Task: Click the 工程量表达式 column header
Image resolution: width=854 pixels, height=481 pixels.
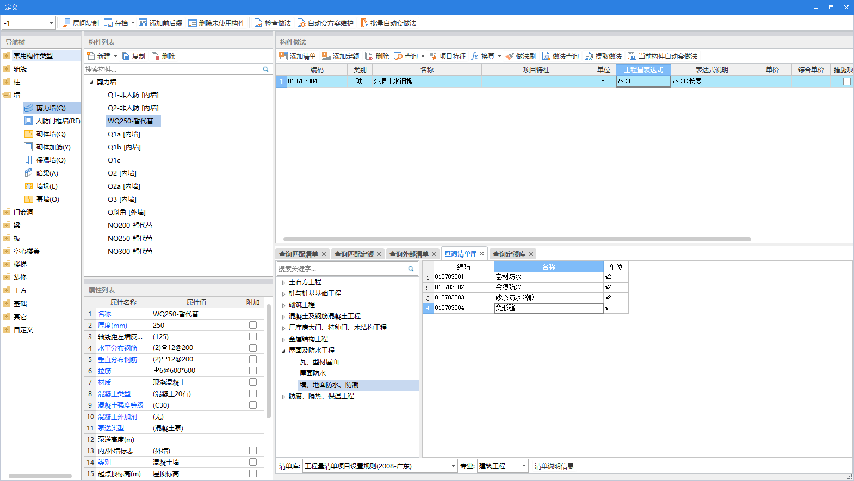Action: click(x=643, y=70)
